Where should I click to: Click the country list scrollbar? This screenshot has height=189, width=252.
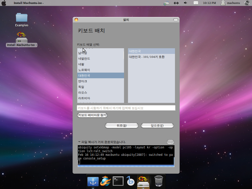(x=124, y=55)
